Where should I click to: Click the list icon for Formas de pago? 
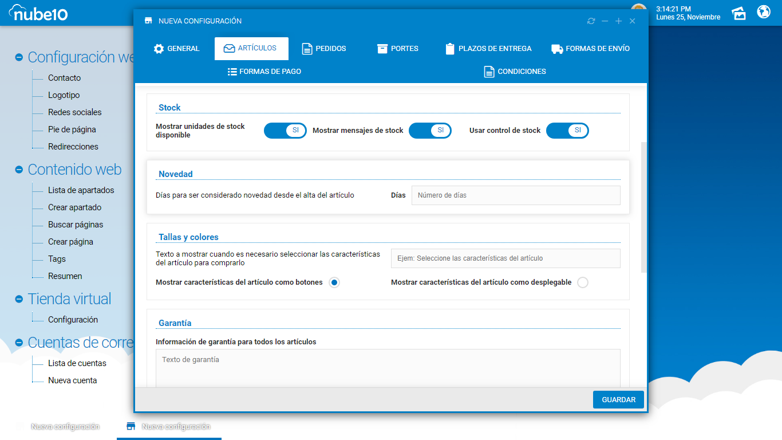(232, 72)
